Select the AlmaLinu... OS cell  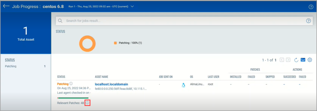coord(197,84)
